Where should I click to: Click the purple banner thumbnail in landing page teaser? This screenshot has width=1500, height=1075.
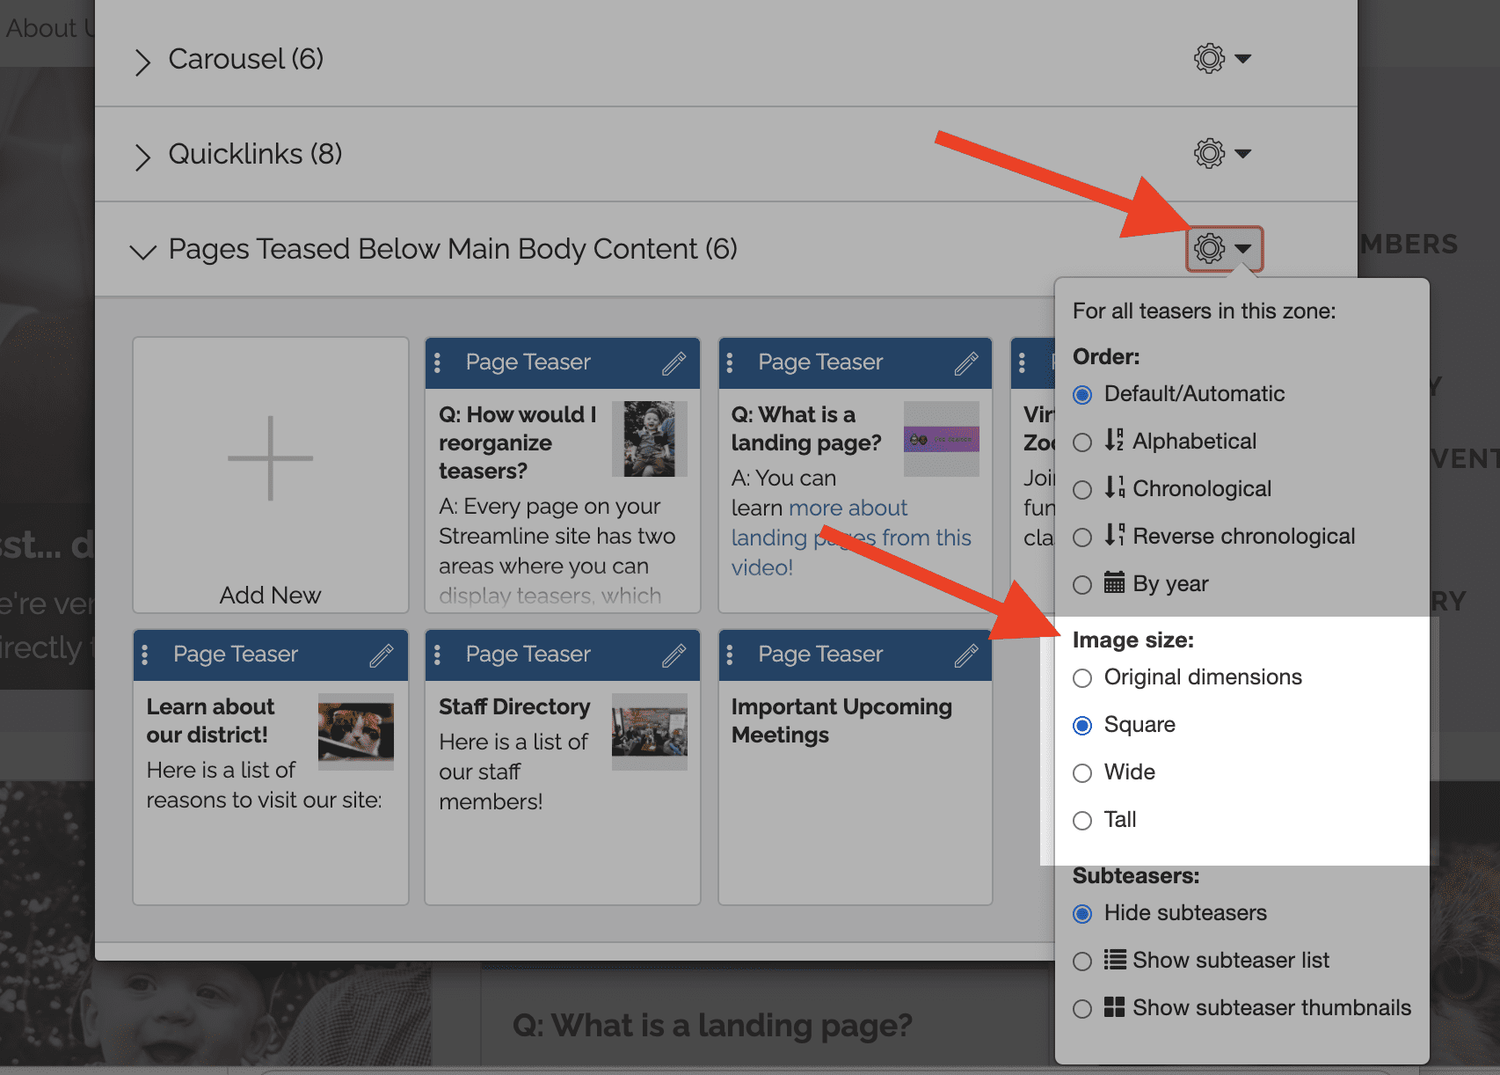coord(942,439)
